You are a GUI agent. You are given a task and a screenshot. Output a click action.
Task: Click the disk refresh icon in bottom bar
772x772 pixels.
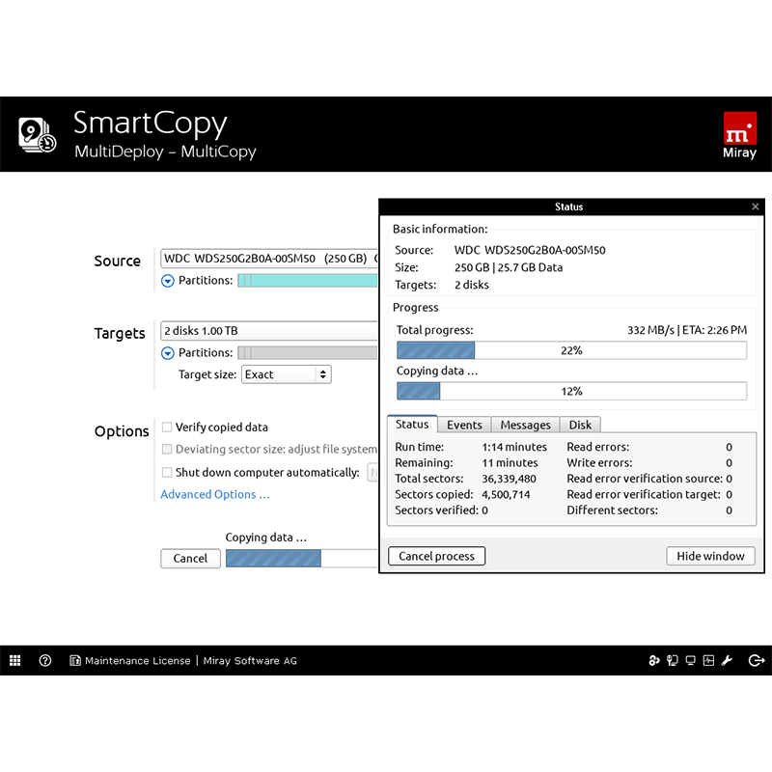[654, 660]
